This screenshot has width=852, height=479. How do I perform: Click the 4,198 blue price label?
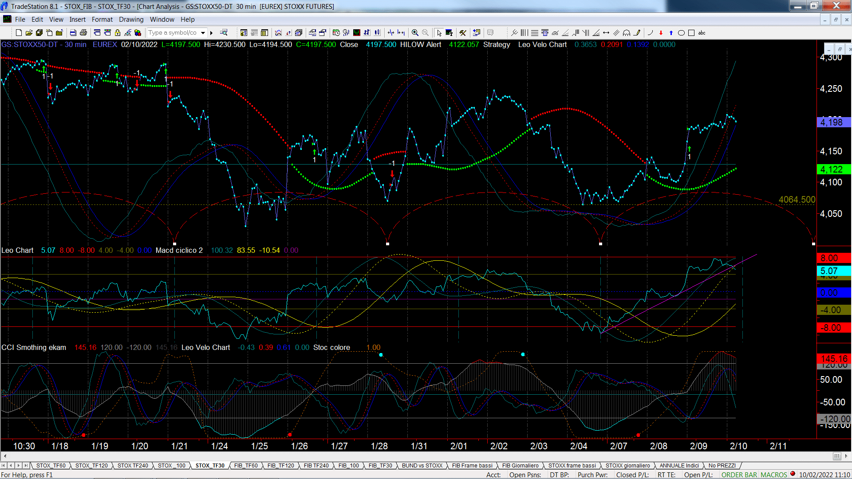coord(833,122)
